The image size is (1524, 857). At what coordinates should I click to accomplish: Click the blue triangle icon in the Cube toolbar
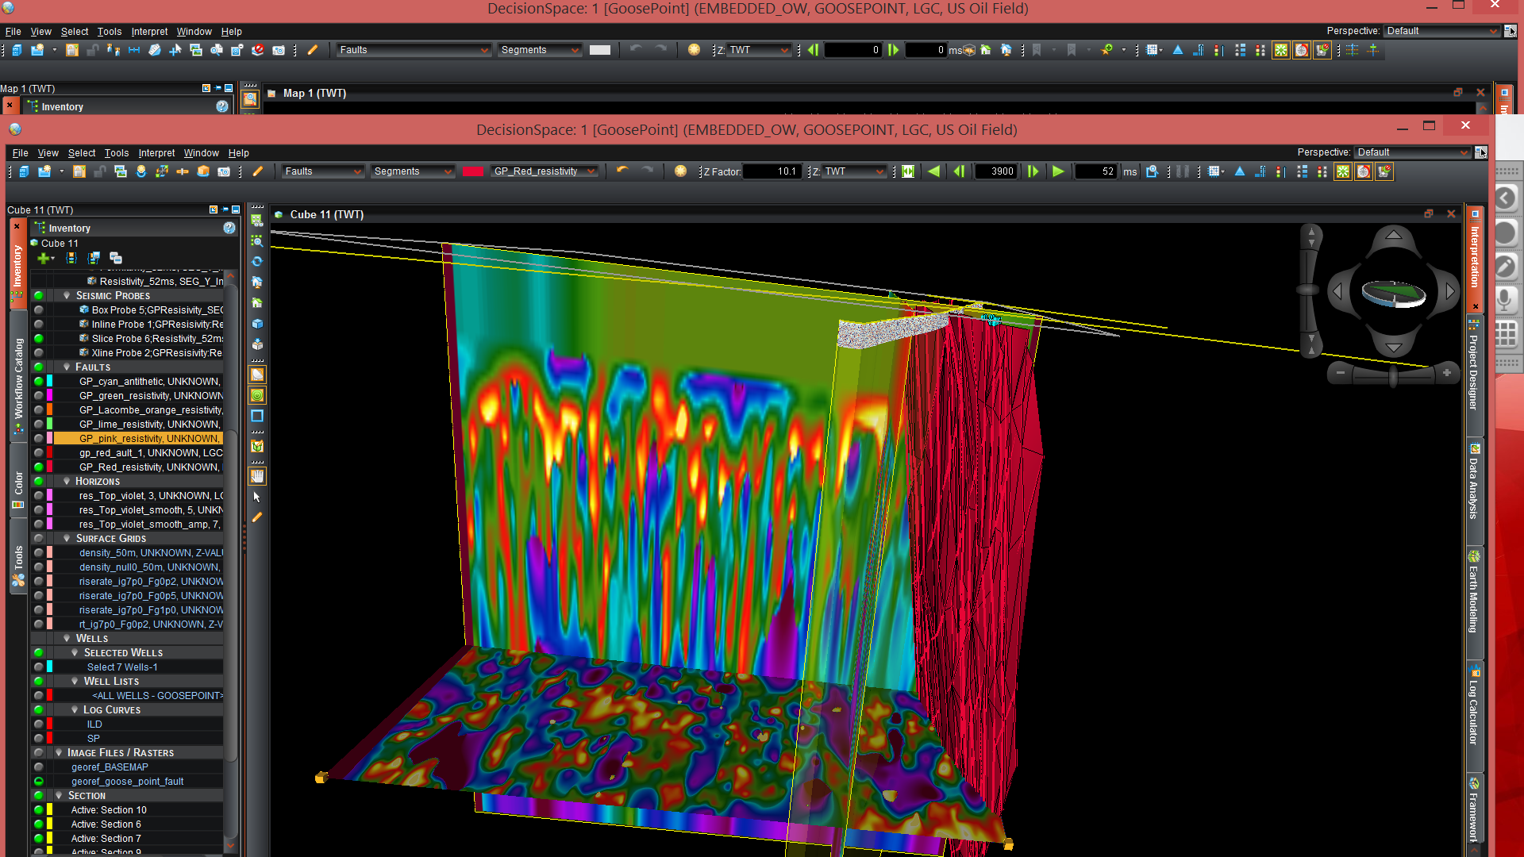[x=1239, y=171]
